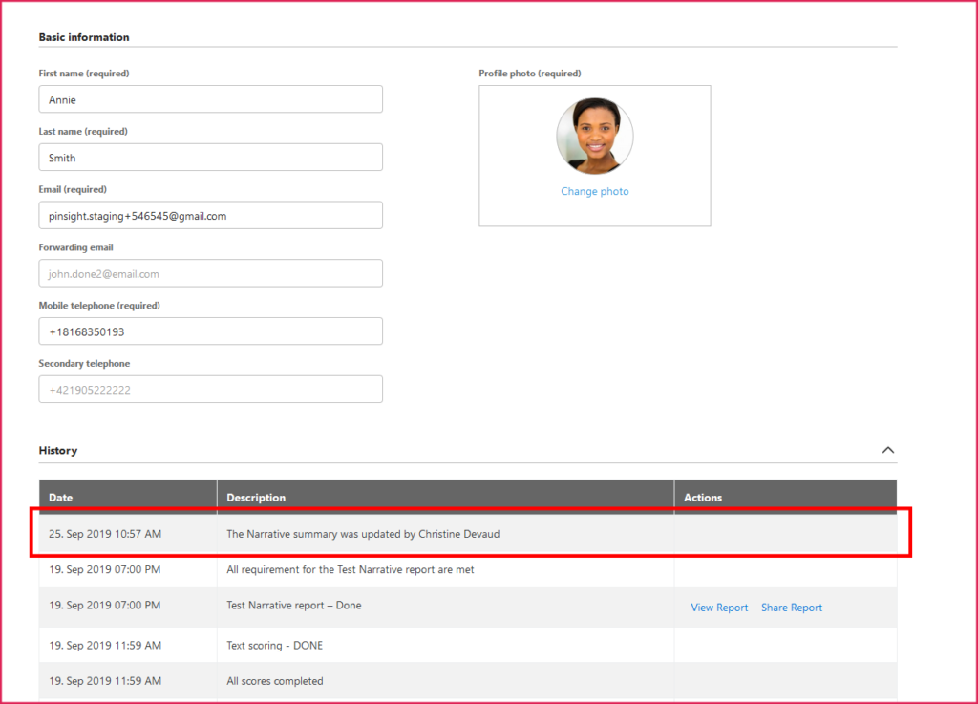
Task: Click the Secondary telephone field
Action: tap(210, 390)
